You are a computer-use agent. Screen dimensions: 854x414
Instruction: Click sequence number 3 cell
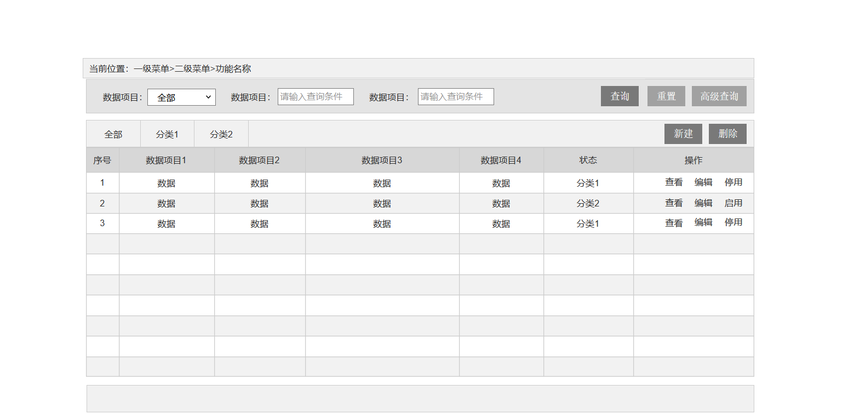click(102, 223)
